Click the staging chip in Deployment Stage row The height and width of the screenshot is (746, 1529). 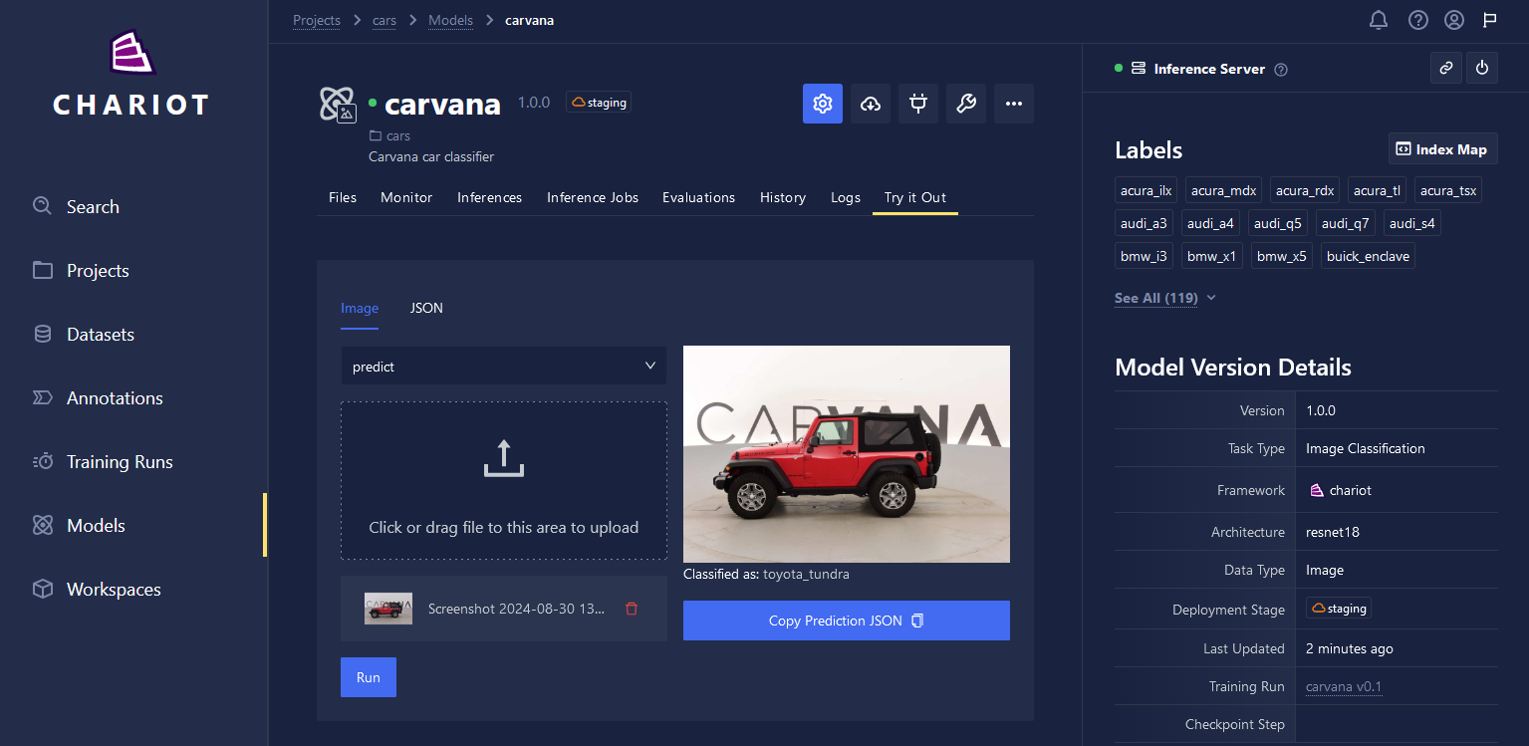[1339, 609]
